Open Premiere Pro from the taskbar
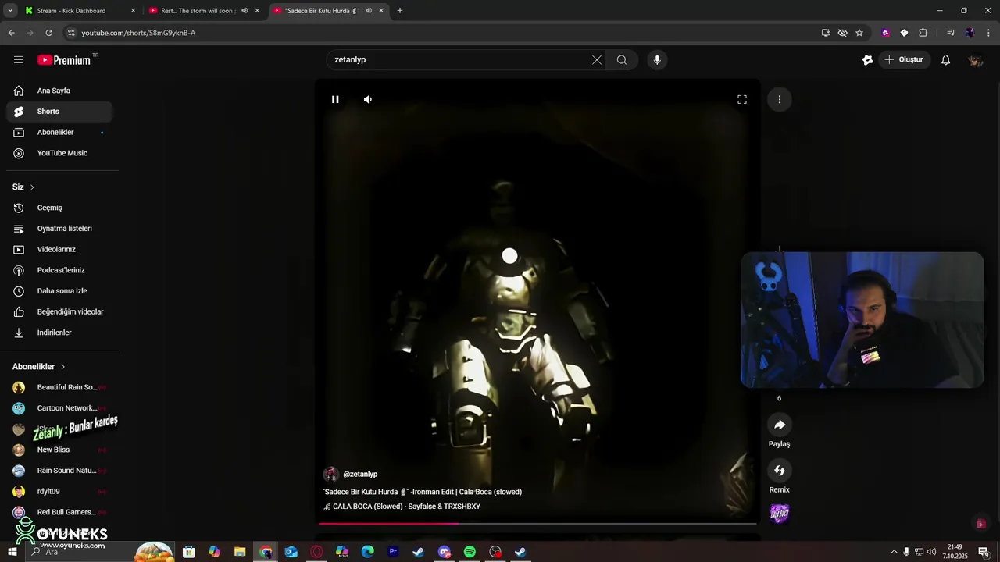The height and width of the screenshot is (562, 1000). (x=393, y=552)
